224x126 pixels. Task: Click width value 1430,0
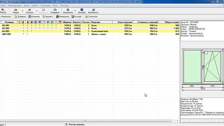[68, 25]
